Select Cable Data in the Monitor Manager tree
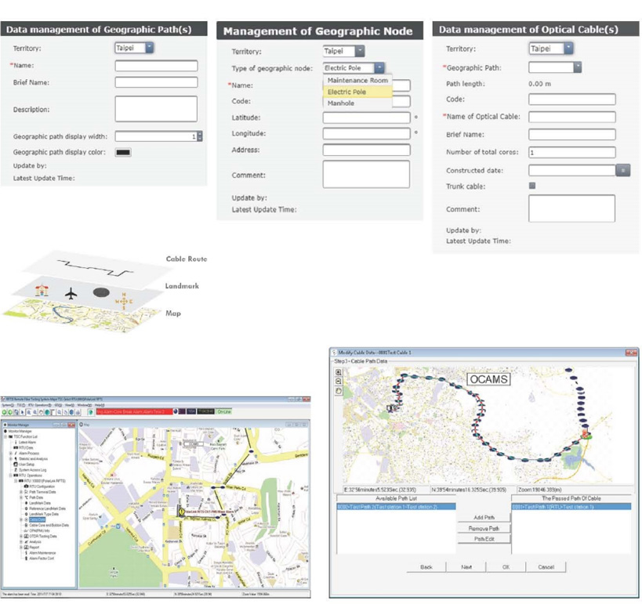This screenshot has height=604, width=642. 38,519
